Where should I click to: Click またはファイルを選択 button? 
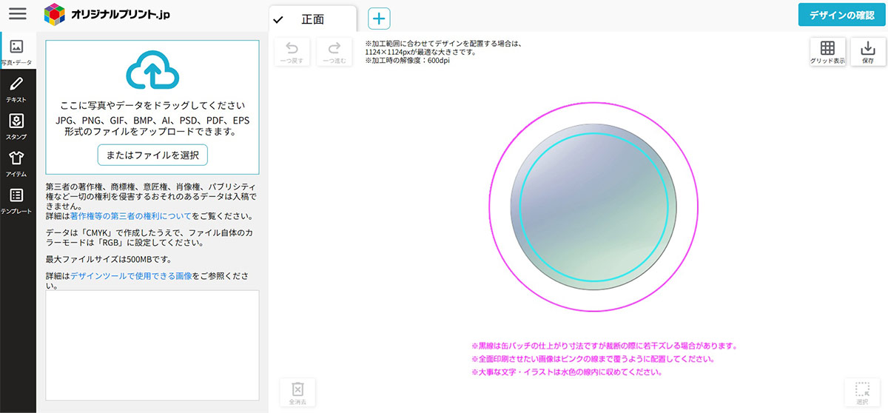point(152,155)
